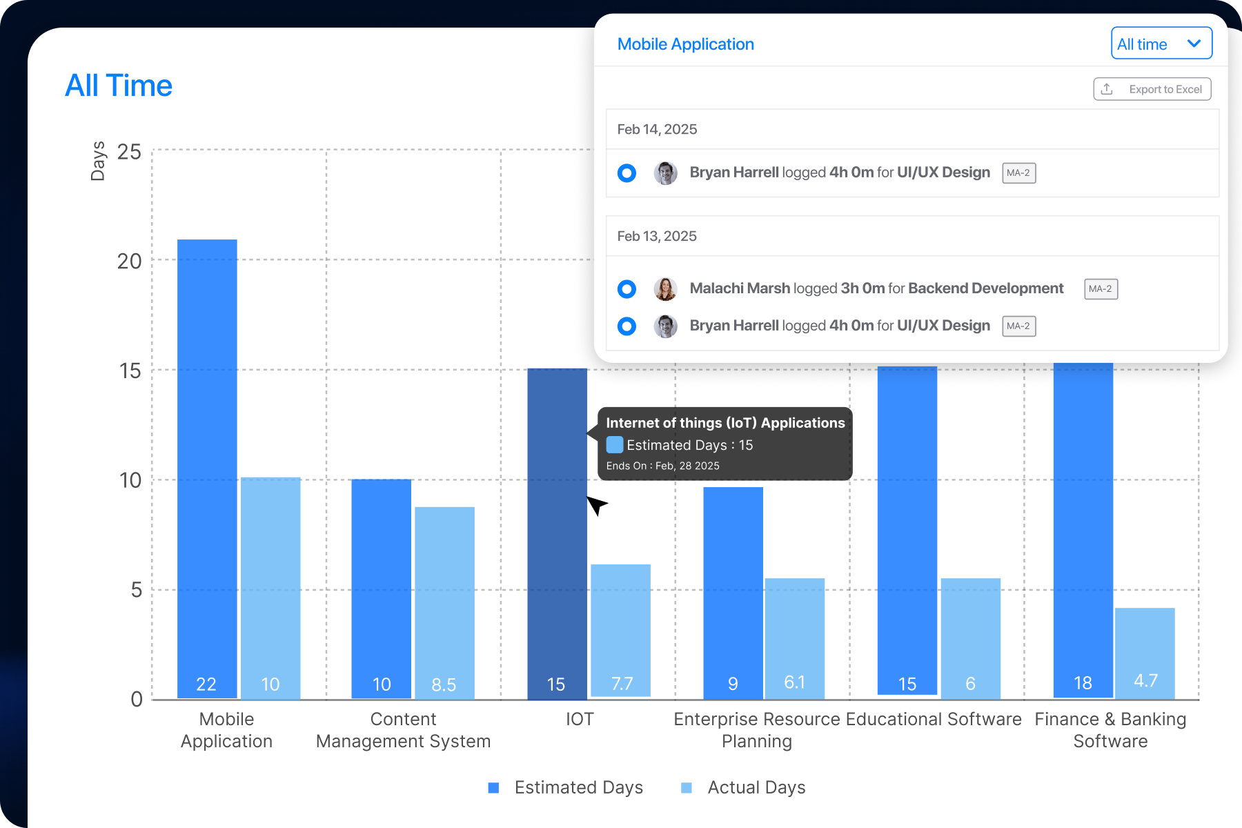Open the Mobile Application panel title
Image resolution: width=1242 pixels, height=828 pixels.
(685, 43)
